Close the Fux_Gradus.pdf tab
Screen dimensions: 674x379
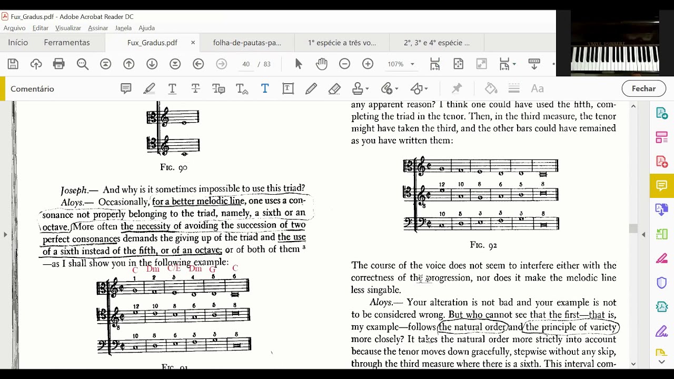click(193, 43)
